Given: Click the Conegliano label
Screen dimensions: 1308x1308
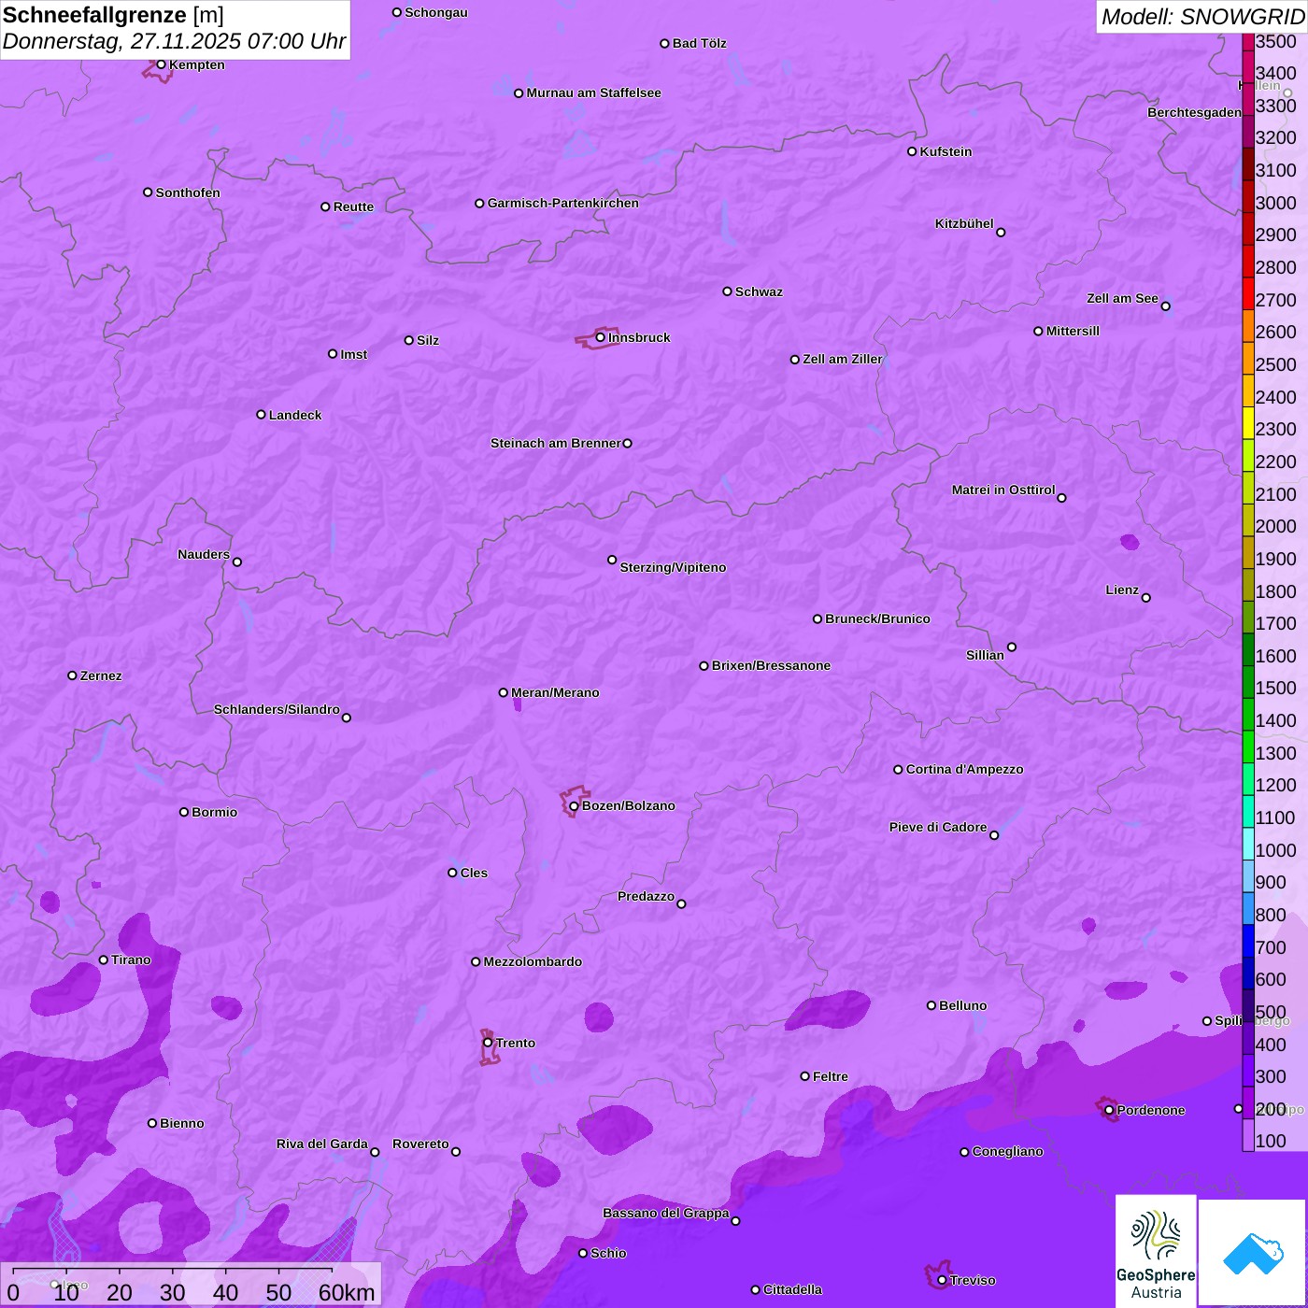Looking at the screenshot, I should click(x=1007, y=1151).
